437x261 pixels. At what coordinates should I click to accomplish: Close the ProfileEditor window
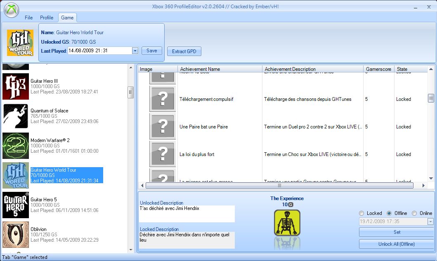click(x=429, y=7)
